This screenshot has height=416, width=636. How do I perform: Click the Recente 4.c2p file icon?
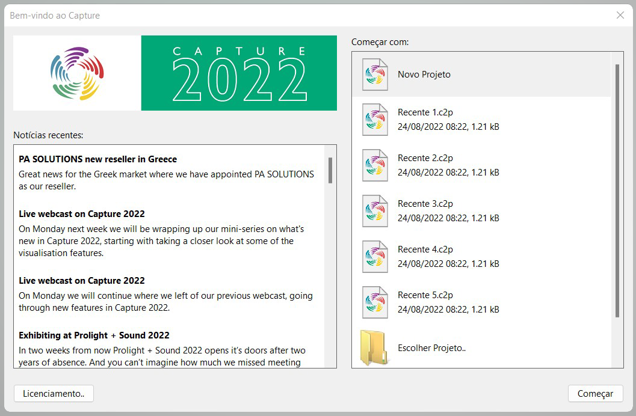click(375, 257)
